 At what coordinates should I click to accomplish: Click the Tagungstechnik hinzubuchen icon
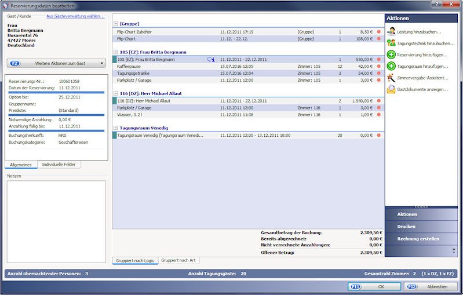pyautogui.click(x=391, y=43)
